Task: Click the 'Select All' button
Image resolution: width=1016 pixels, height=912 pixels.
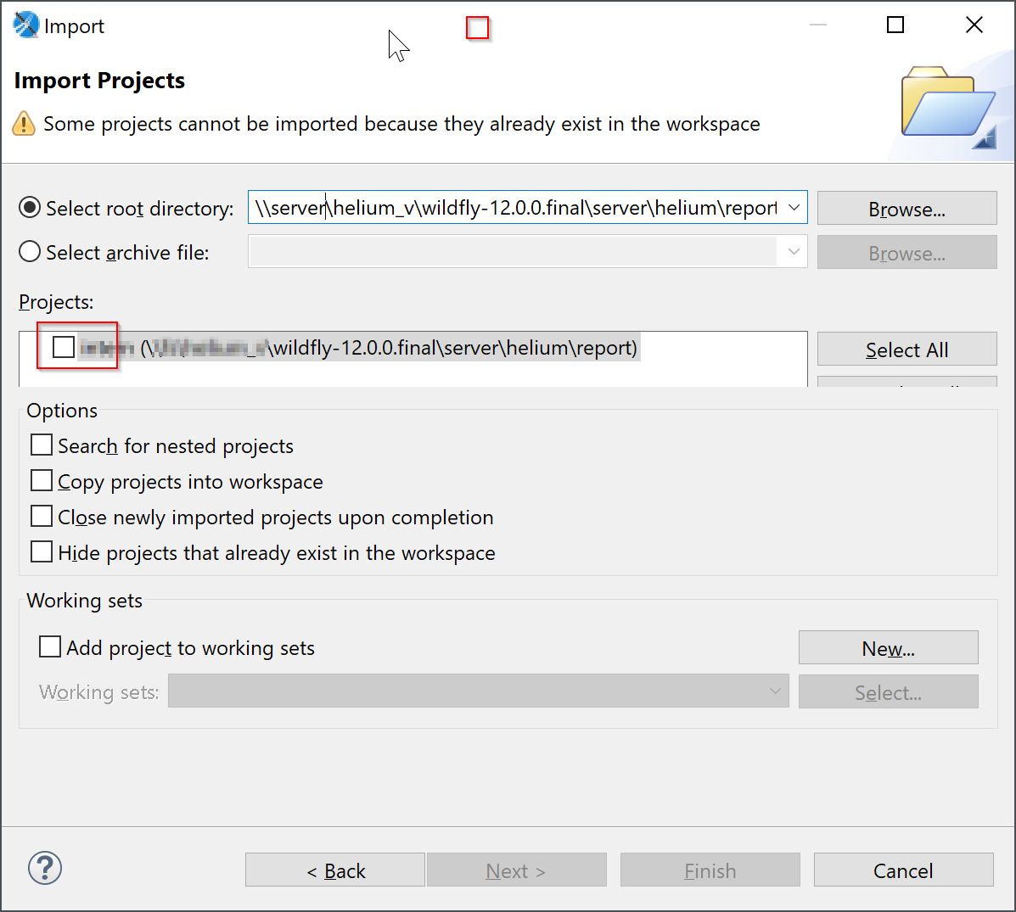Action: pos(907,349)
